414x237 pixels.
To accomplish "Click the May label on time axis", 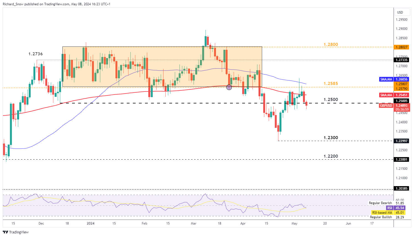I will coord(294,223).
